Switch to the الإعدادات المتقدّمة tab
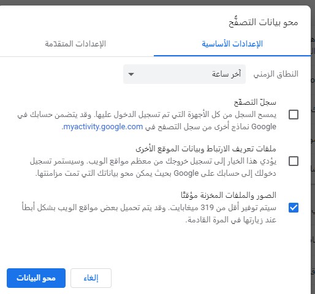 [x=75, y=43]
